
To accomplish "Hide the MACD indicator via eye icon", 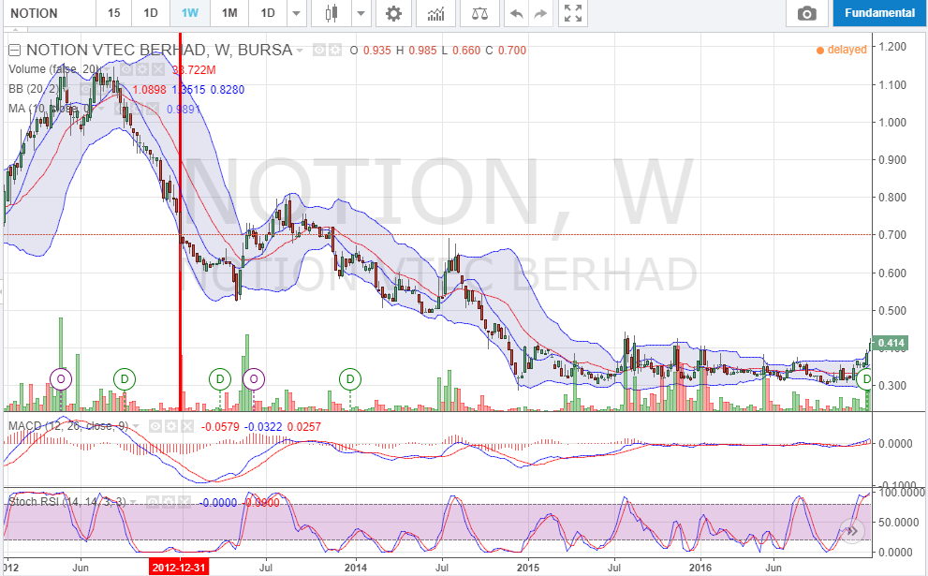I will pos(155,426).
